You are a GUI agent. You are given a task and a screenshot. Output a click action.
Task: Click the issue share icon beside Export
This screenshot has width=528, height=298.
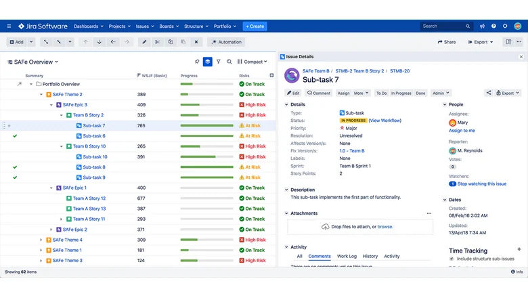(489, 93)
